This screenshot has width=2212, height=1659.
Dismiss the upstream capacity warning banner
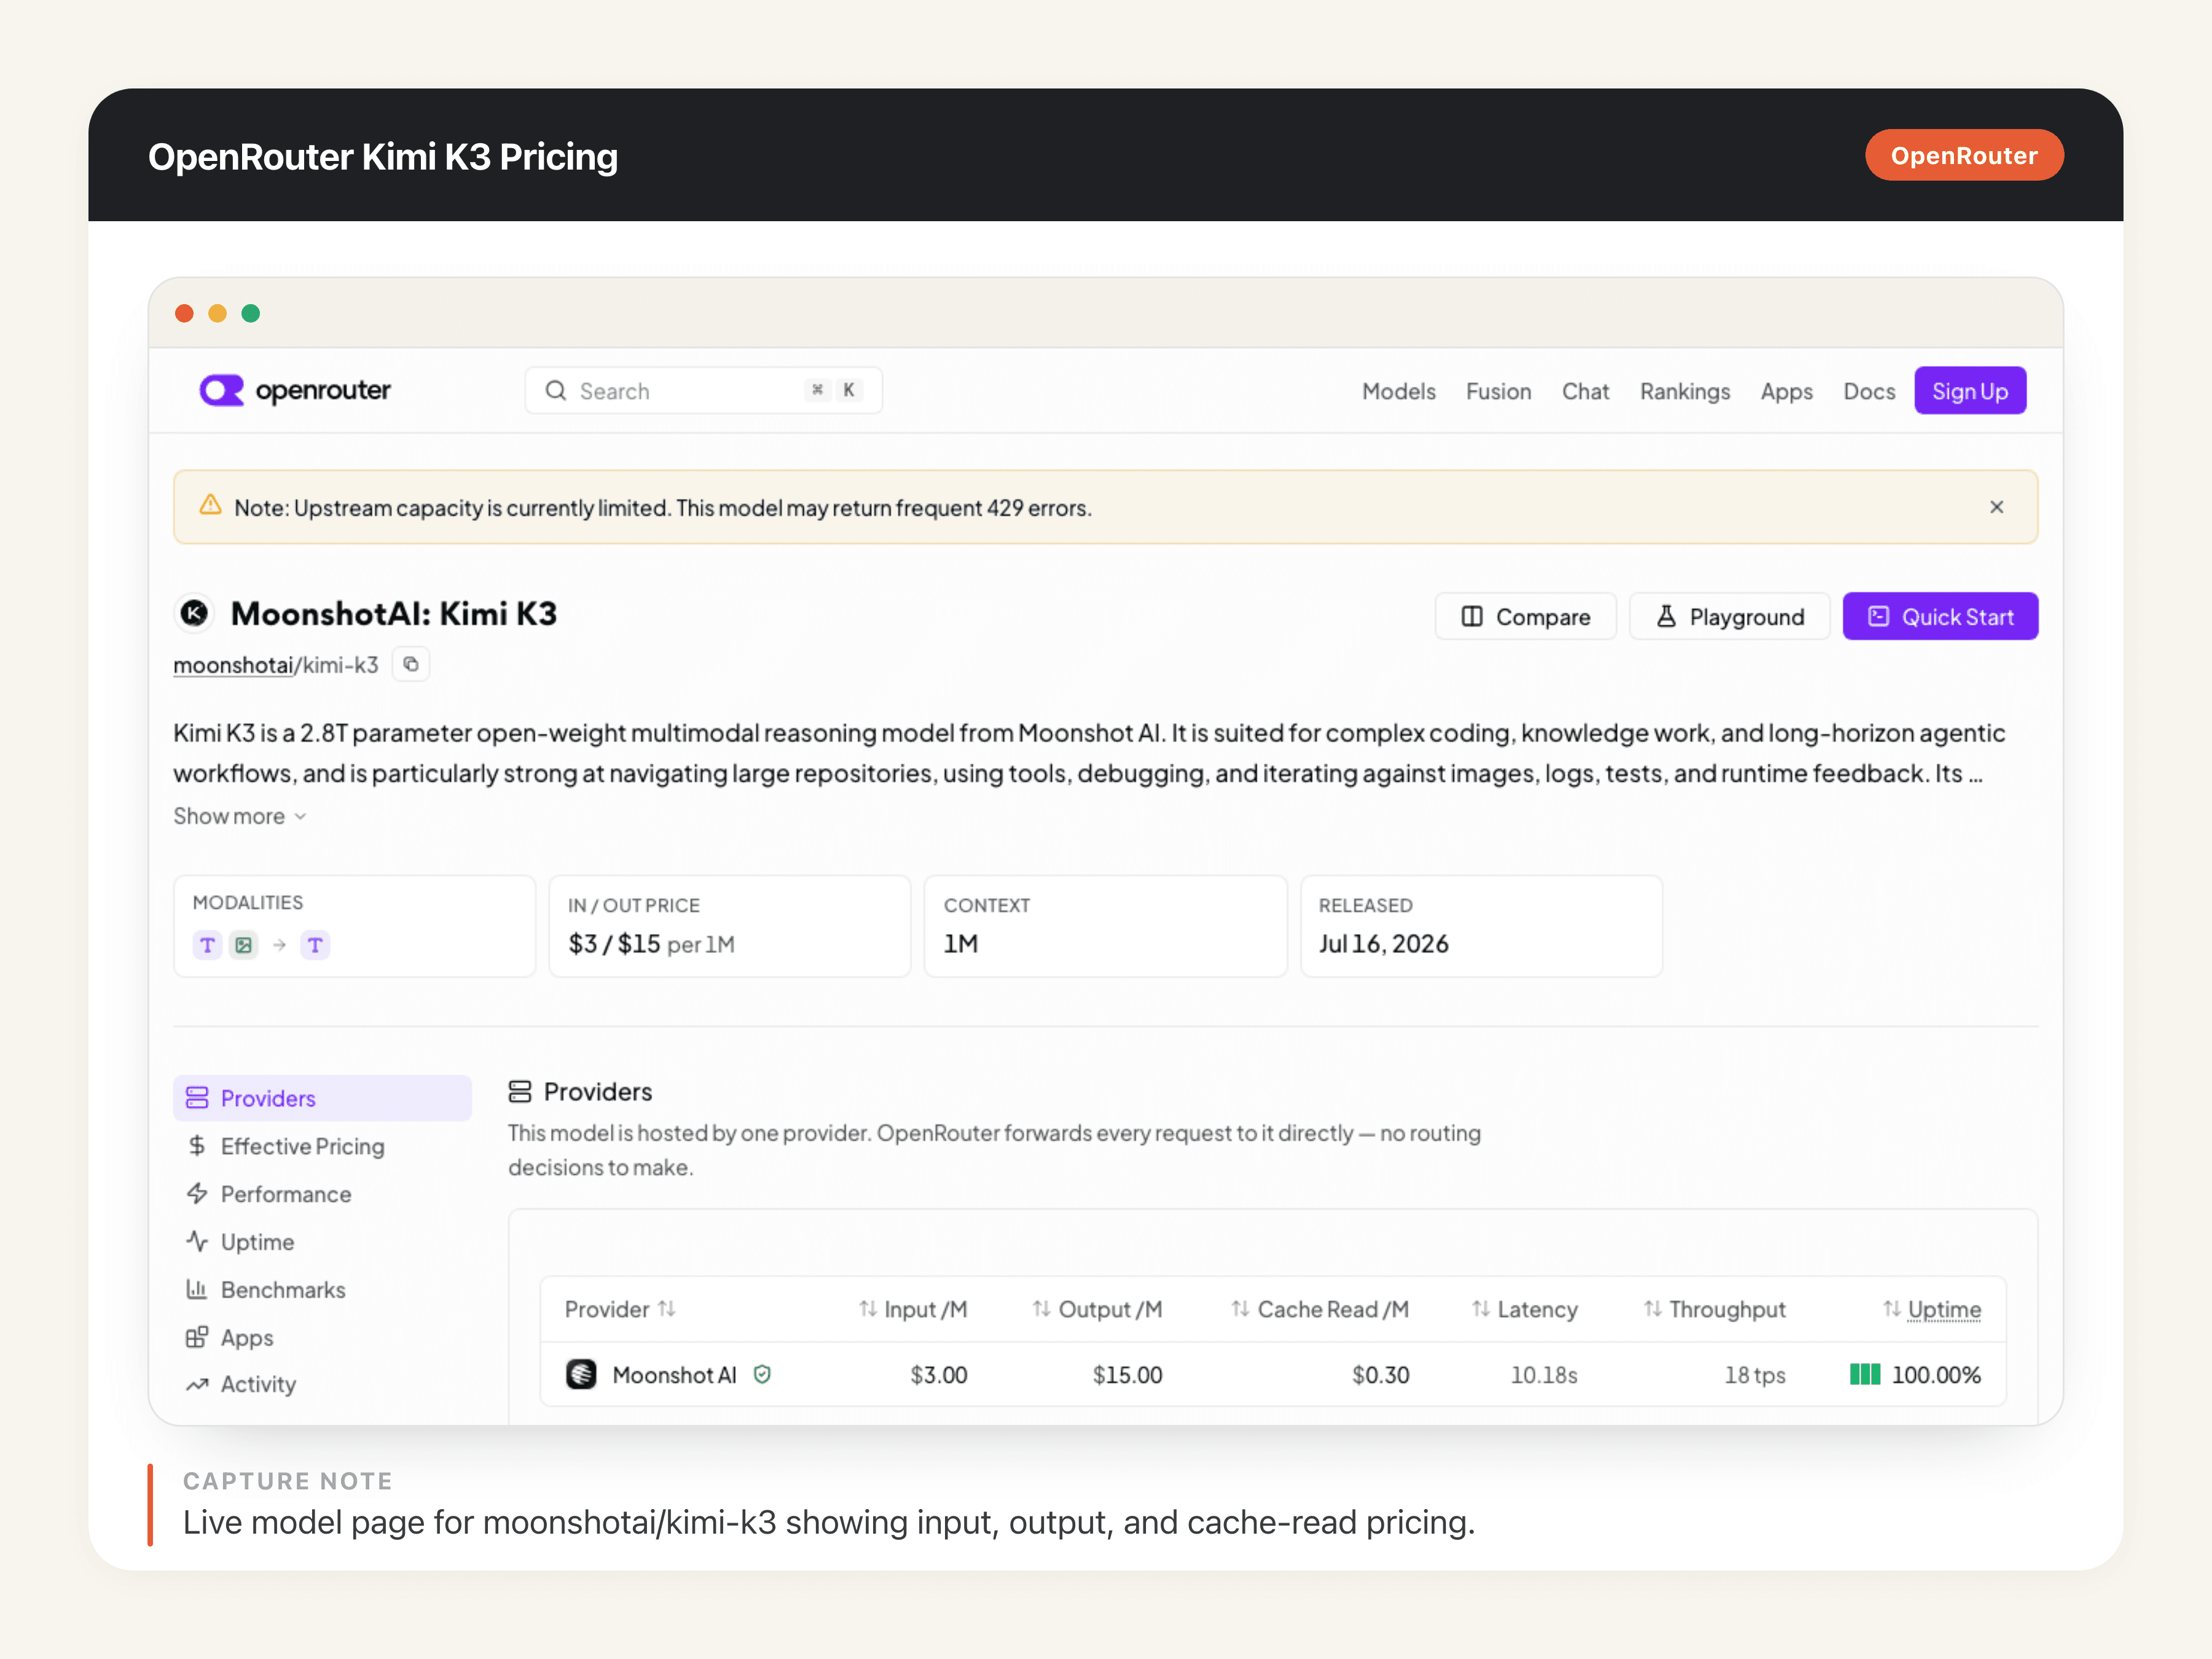pyautogui.click(x=1996, y=507)
